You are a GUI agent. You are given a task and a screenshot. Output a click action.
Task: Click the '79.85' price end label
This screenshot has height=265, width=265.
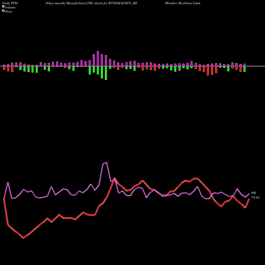[x=255, y=198]
